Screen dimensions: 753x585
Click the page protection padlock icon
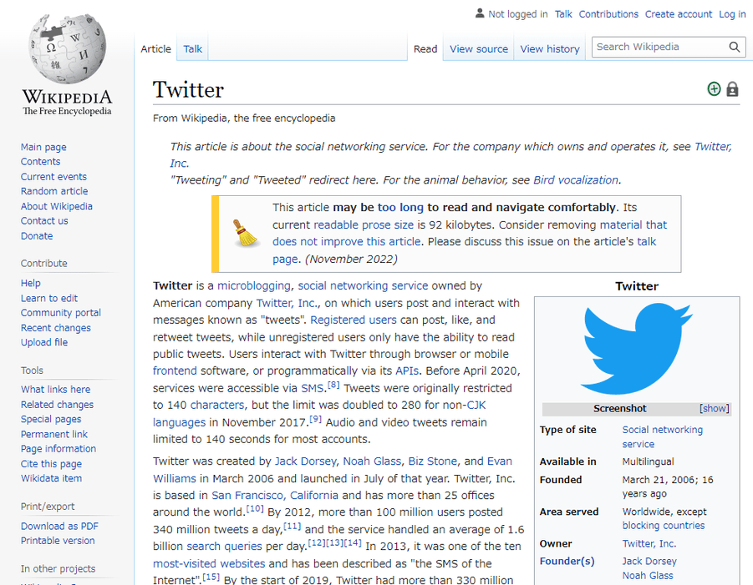pyautogui.click(x=732, y=89)
